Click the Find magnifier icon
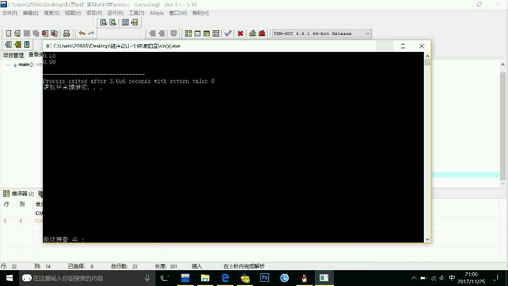Screen dimensions: 508x286 (x=103, y=22)
